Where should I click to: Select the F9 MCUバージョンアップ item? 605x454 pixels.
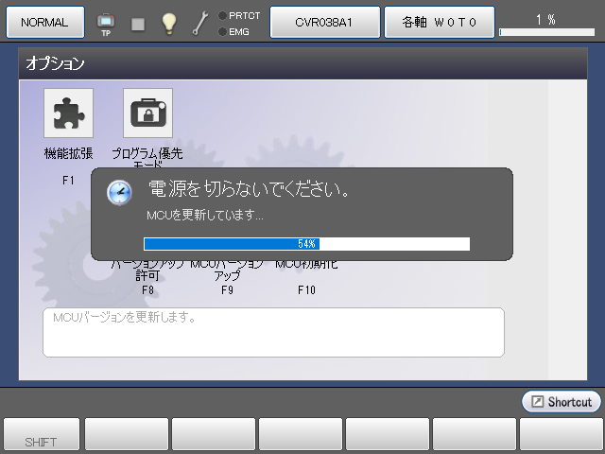point(227,275)
